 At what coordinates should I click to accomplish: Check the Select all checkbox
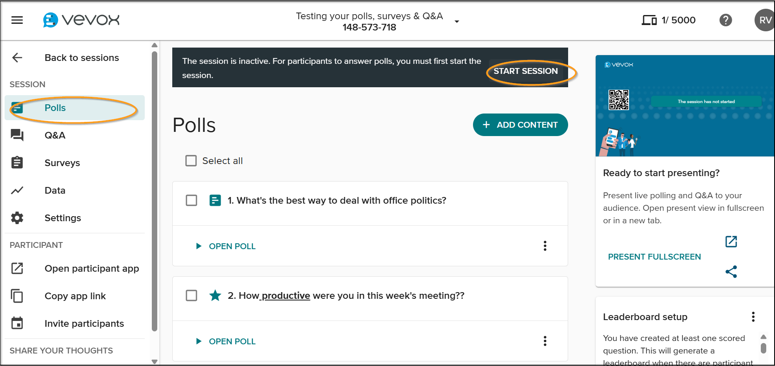point(191,161)
